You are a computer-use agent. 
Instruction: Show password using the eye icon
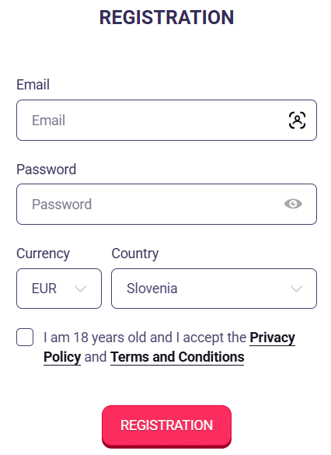[x=293, y=204]
